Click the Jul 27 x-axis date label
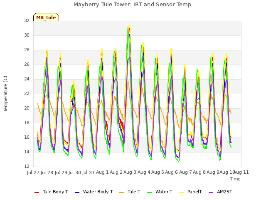This screenshot has width=266, height=200. (33, 172)
